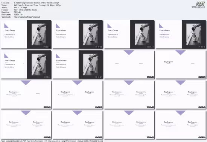207x142 pixels.
Task: Click the 'Pre-Game' heading in the 00:00:04 thumbnail
Action: click(10, 30)
